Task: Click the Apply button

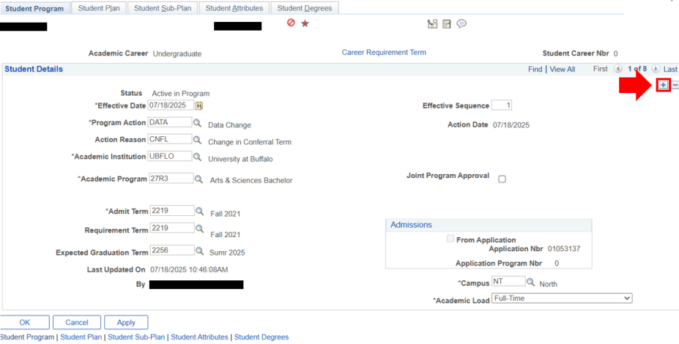Action: 126,322
